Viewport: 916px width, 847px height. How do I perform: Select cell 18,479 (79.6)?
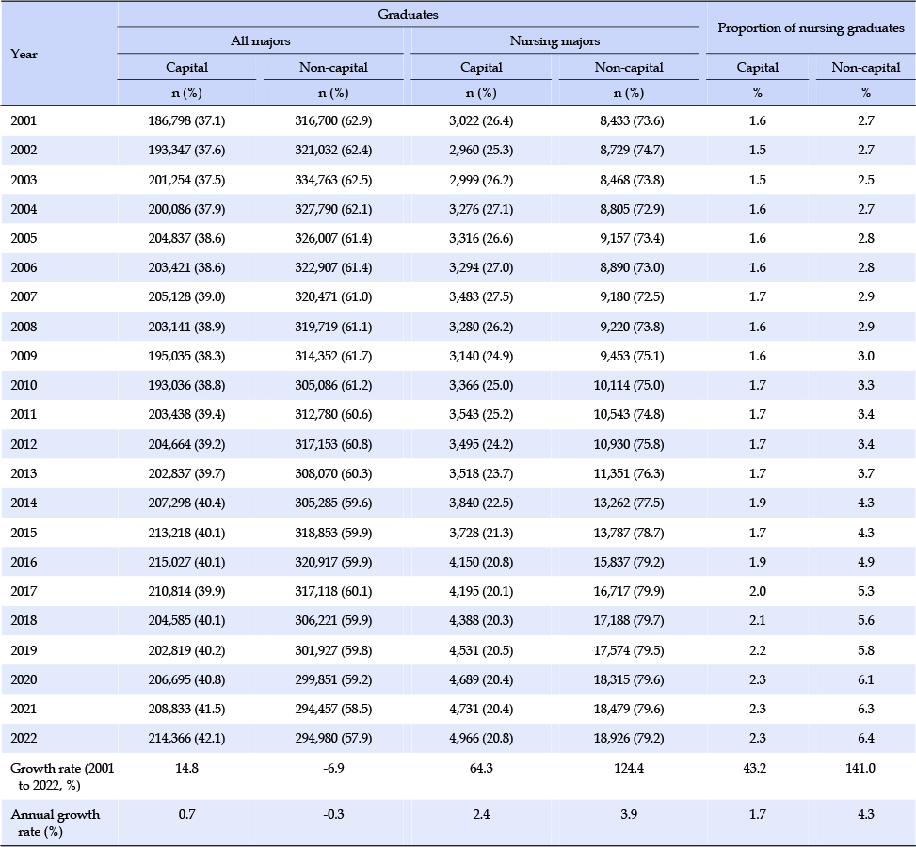click(x=629, y=710)
